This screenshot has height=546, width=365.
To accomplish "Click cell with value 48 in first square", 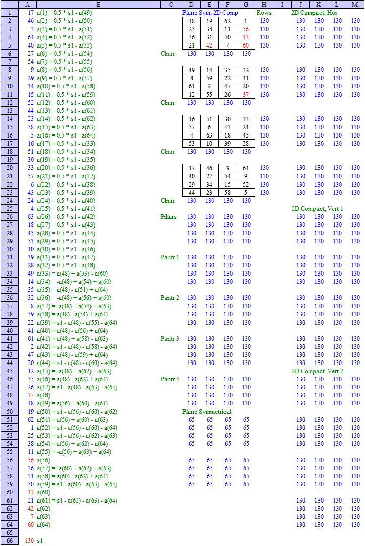I will pyautogui.click(x=192, y=21).
